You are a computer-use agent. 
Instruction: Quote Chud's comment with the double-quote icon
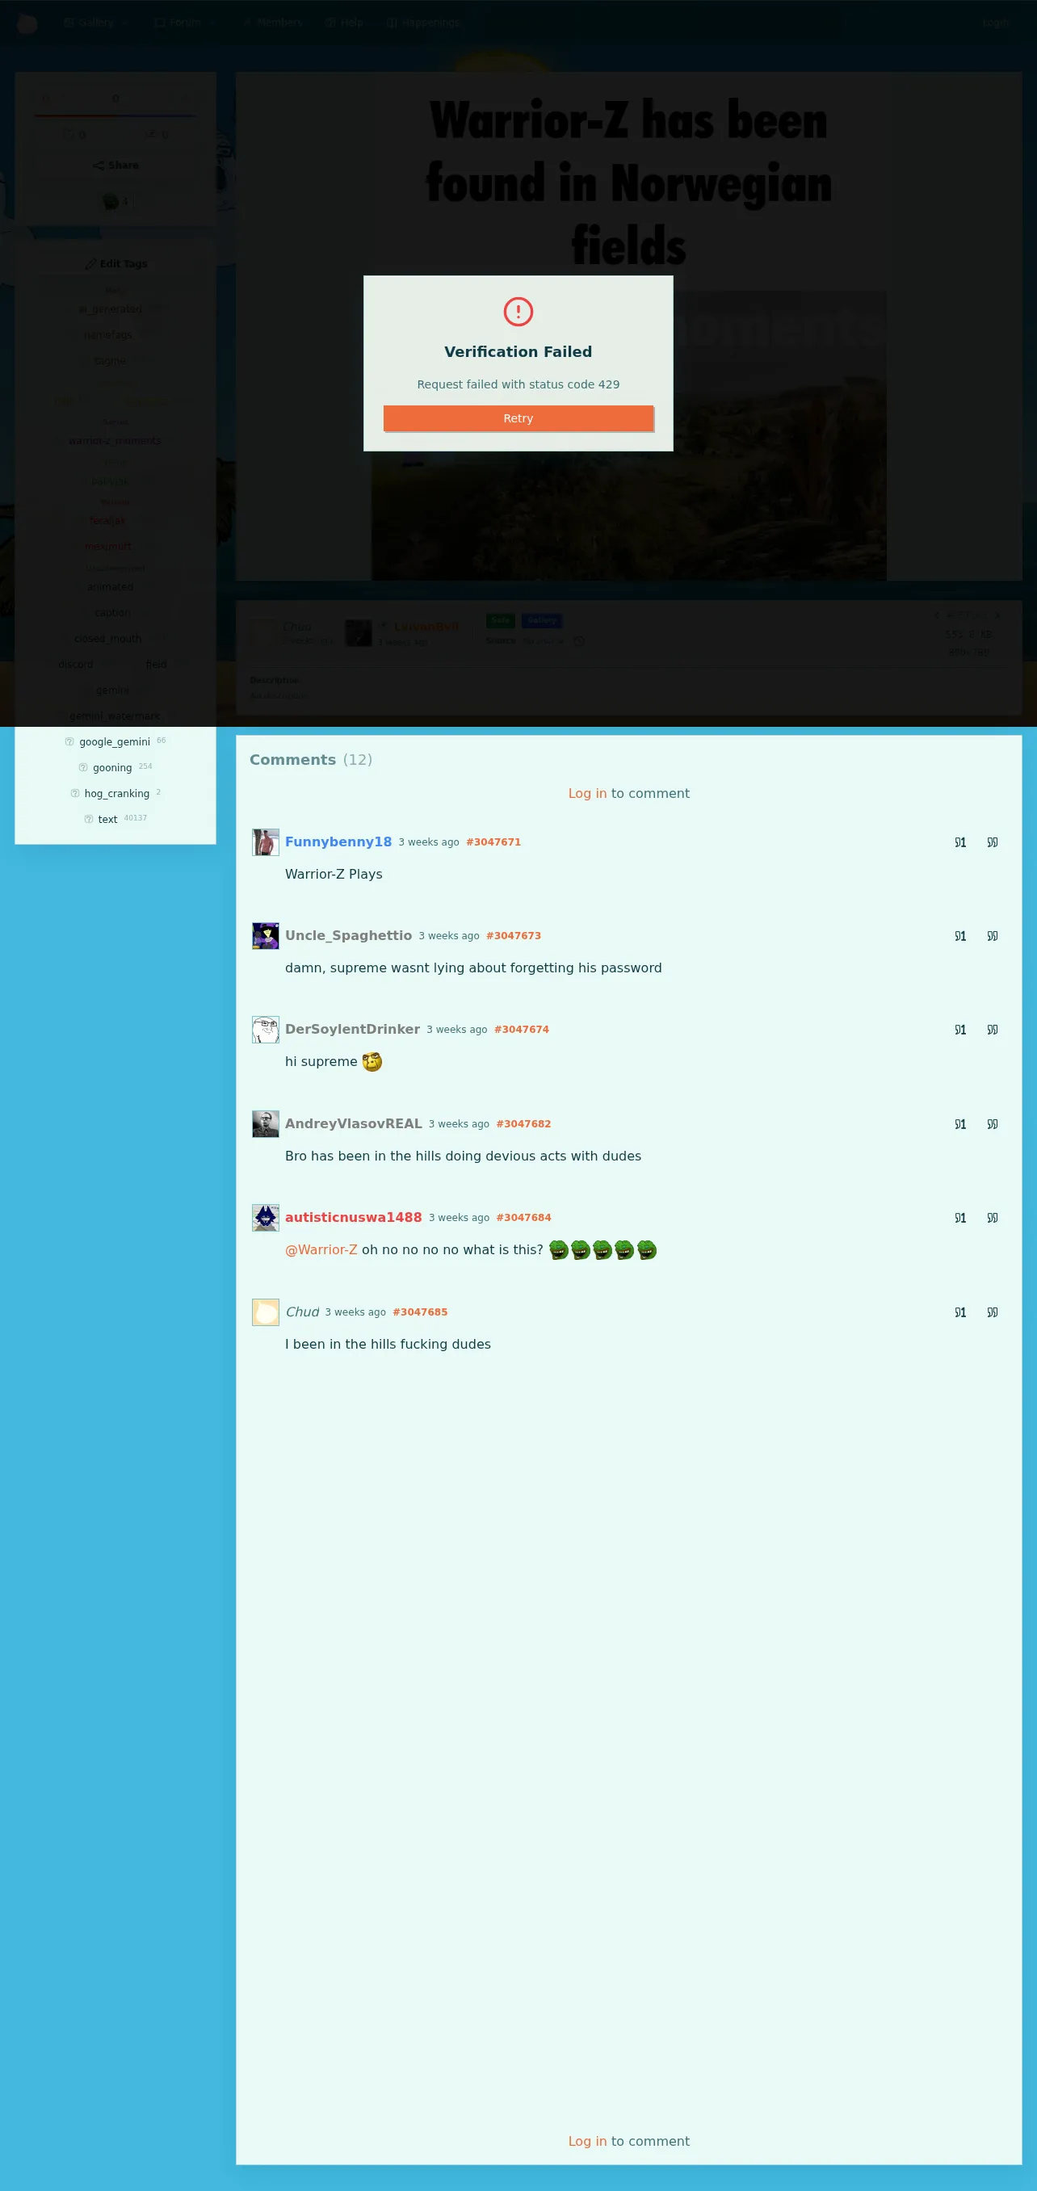992,1312
